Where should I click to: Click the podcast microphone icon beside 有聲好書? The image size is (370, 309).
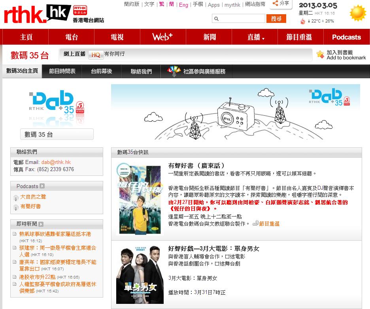point(16,206)
